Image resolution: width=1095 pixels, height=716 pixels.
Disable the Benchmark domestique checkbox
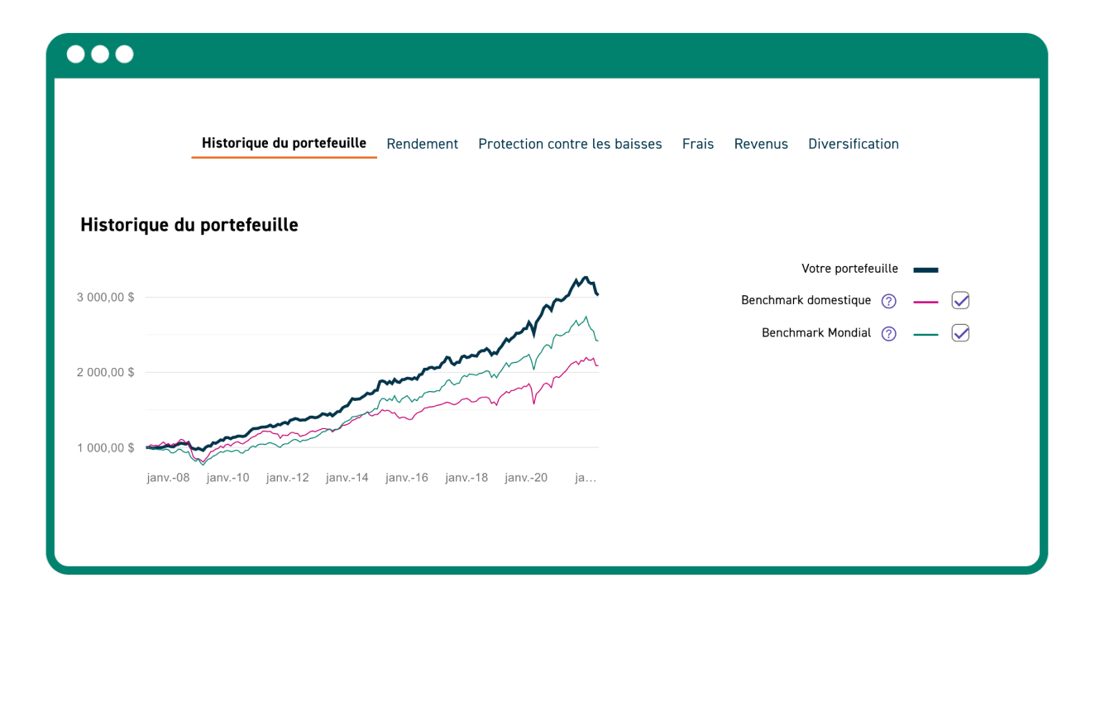tap(960, 300)
